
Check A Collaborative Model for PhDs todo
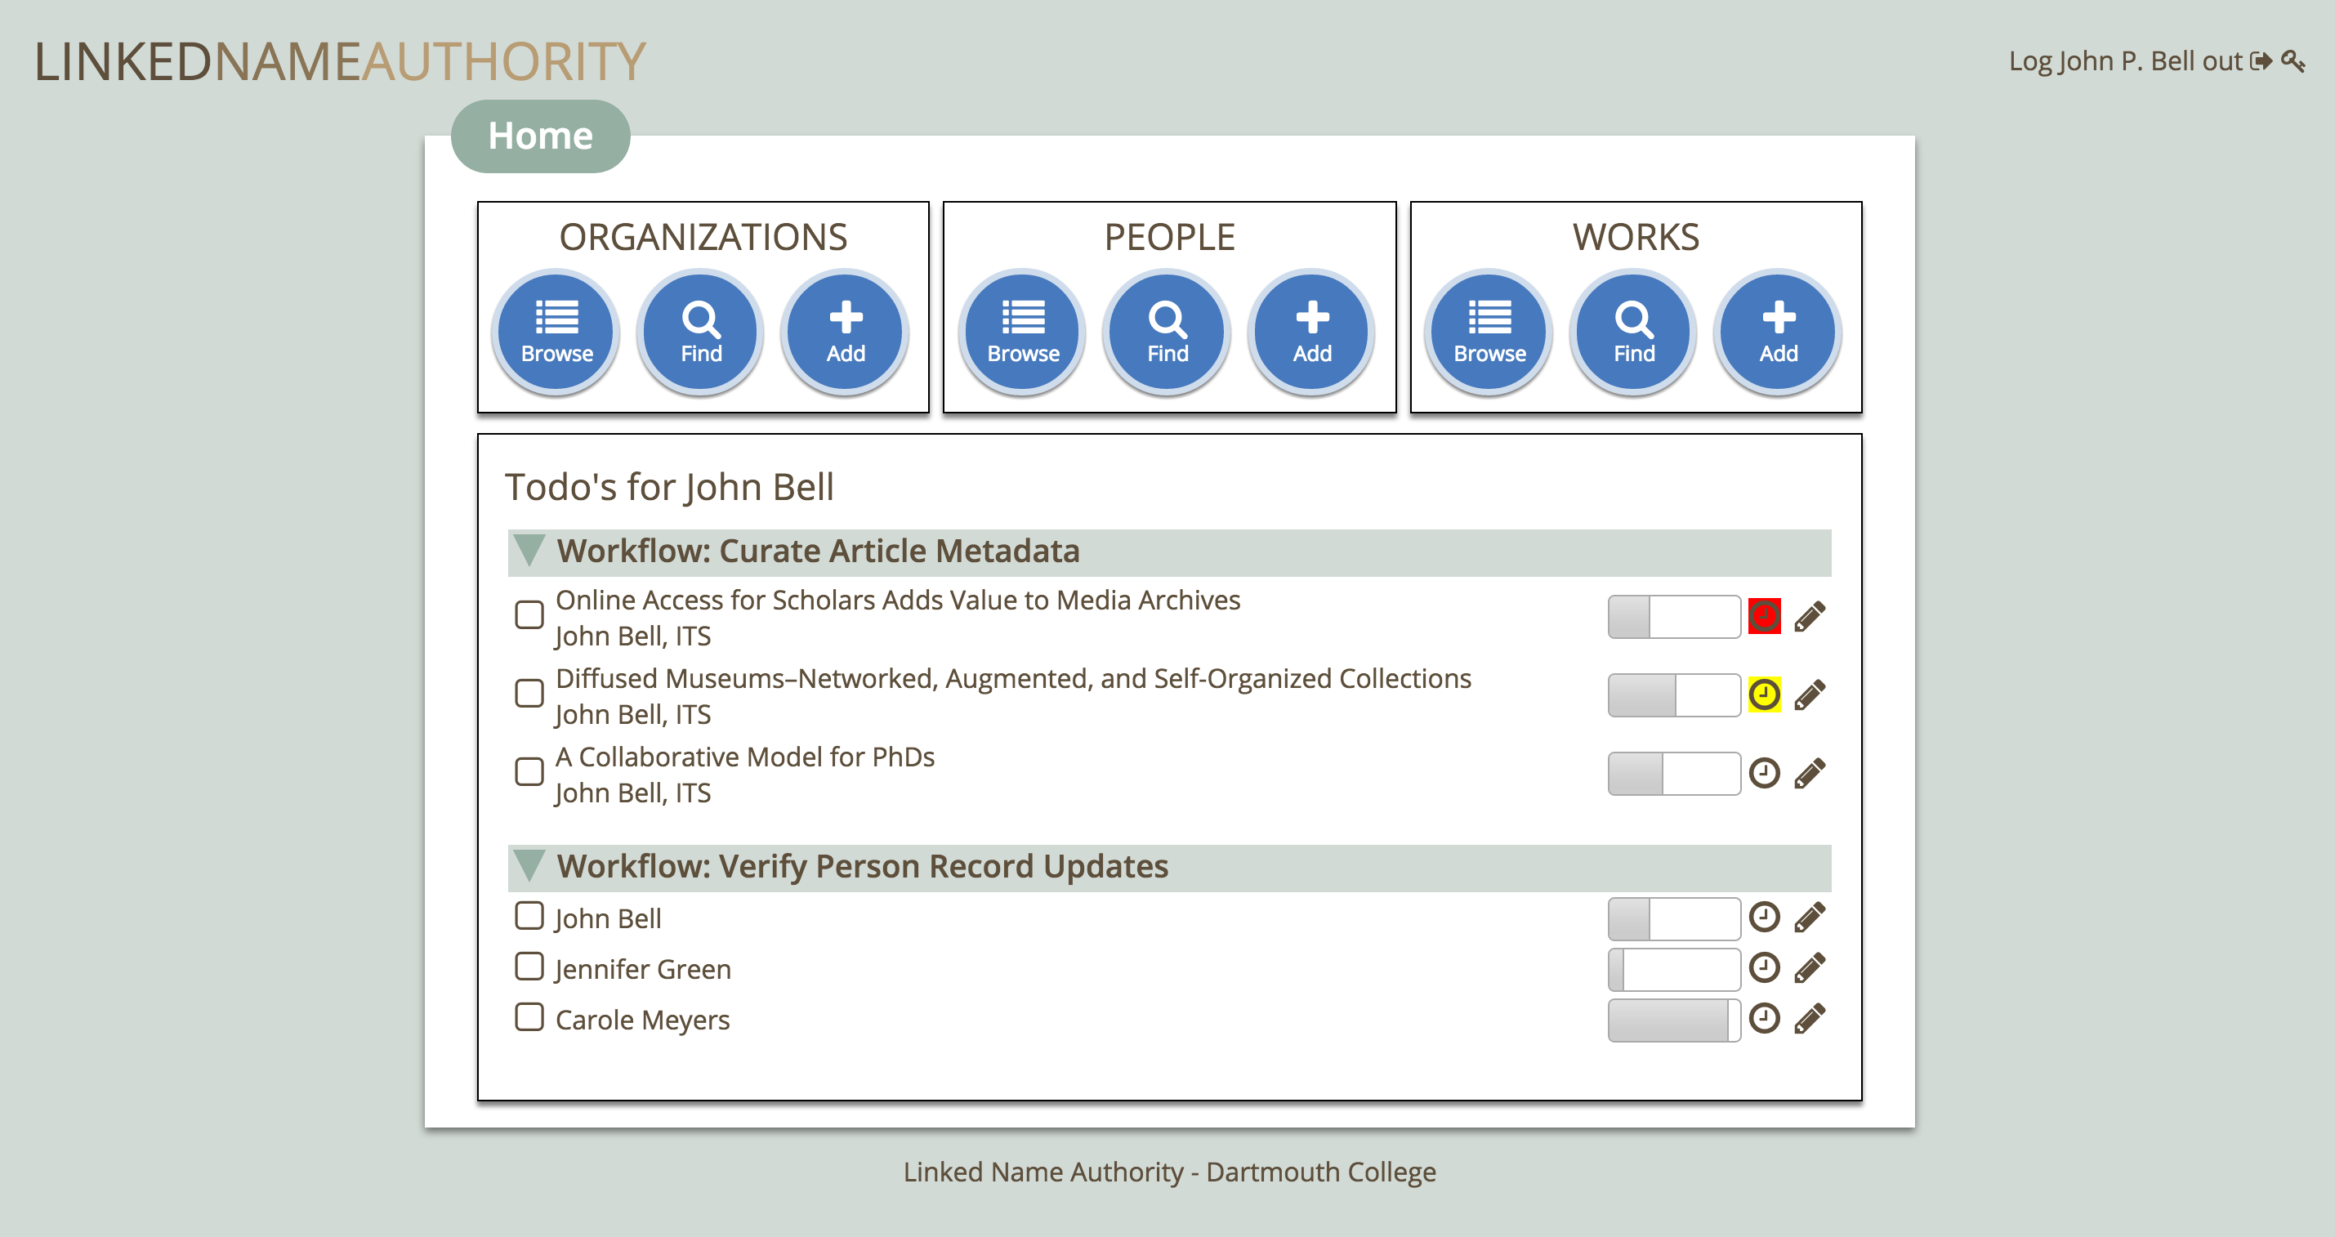click(x=529, y=772)
